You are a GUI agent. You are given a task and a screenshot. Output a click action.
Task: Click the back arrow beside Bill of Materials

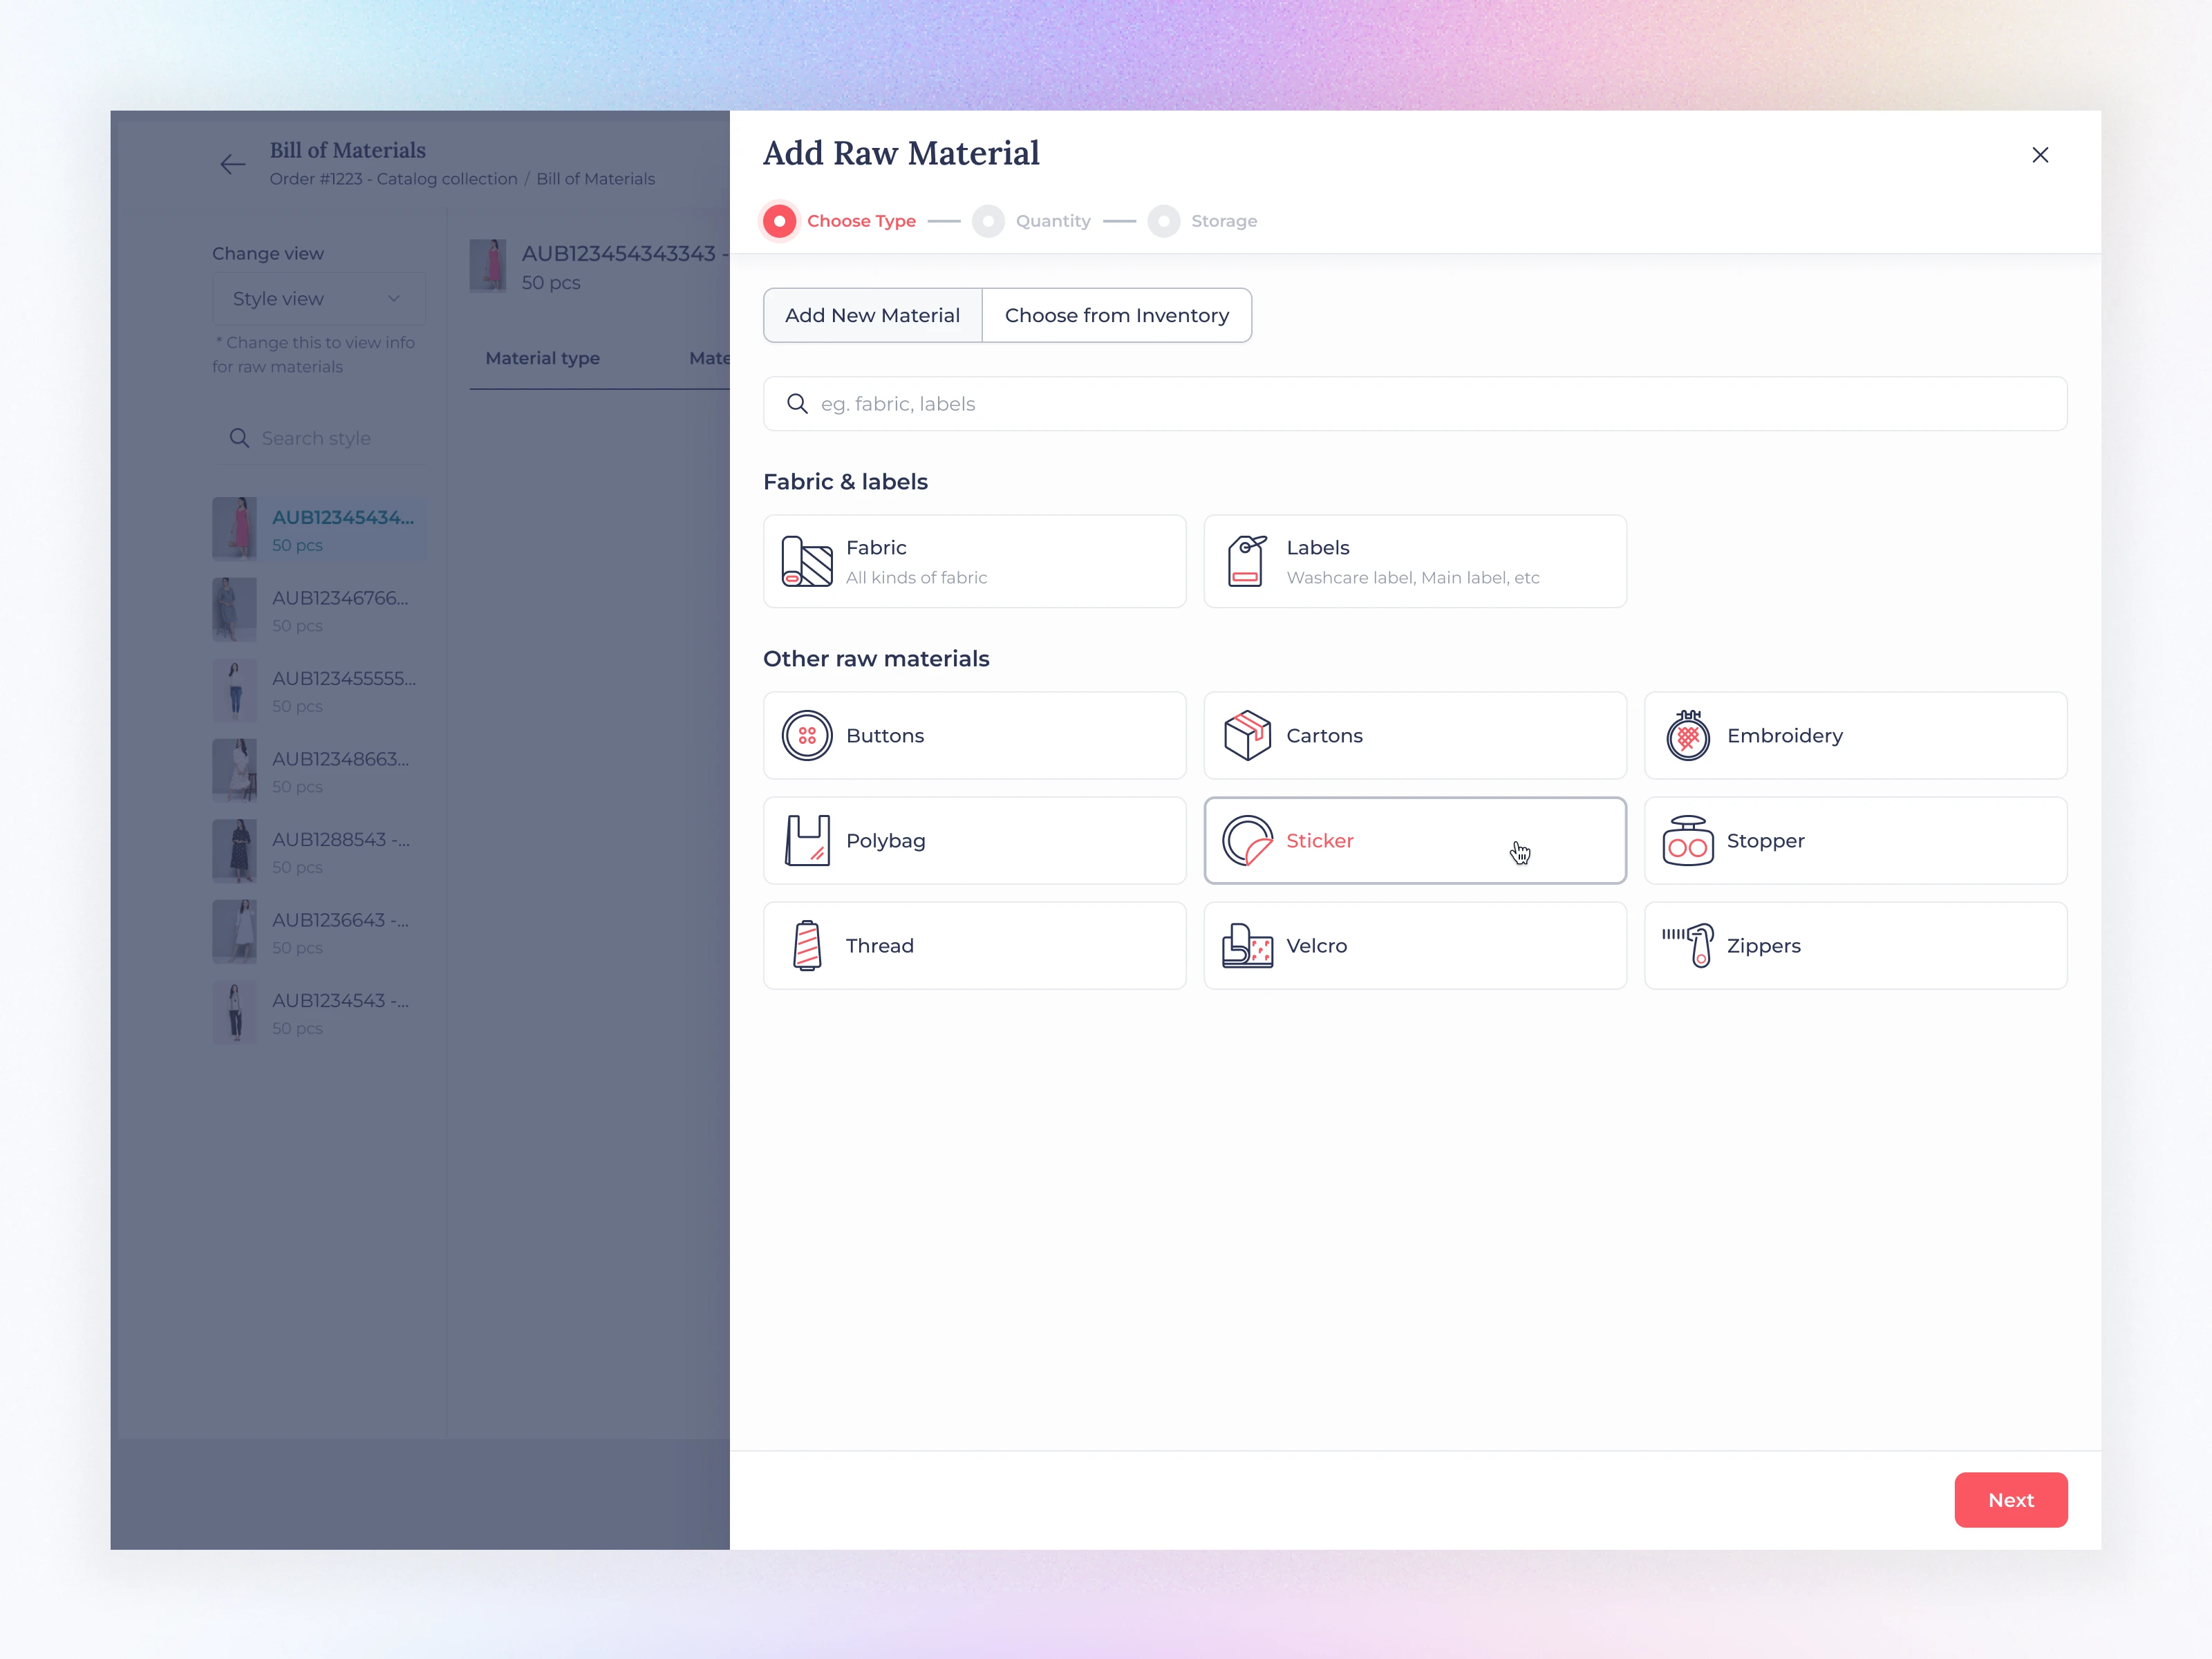coord(233,164)
